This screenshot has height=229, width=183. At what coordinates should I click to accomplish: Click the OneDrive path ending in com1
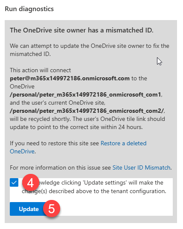pyautogui.click(x=85, y=95)
